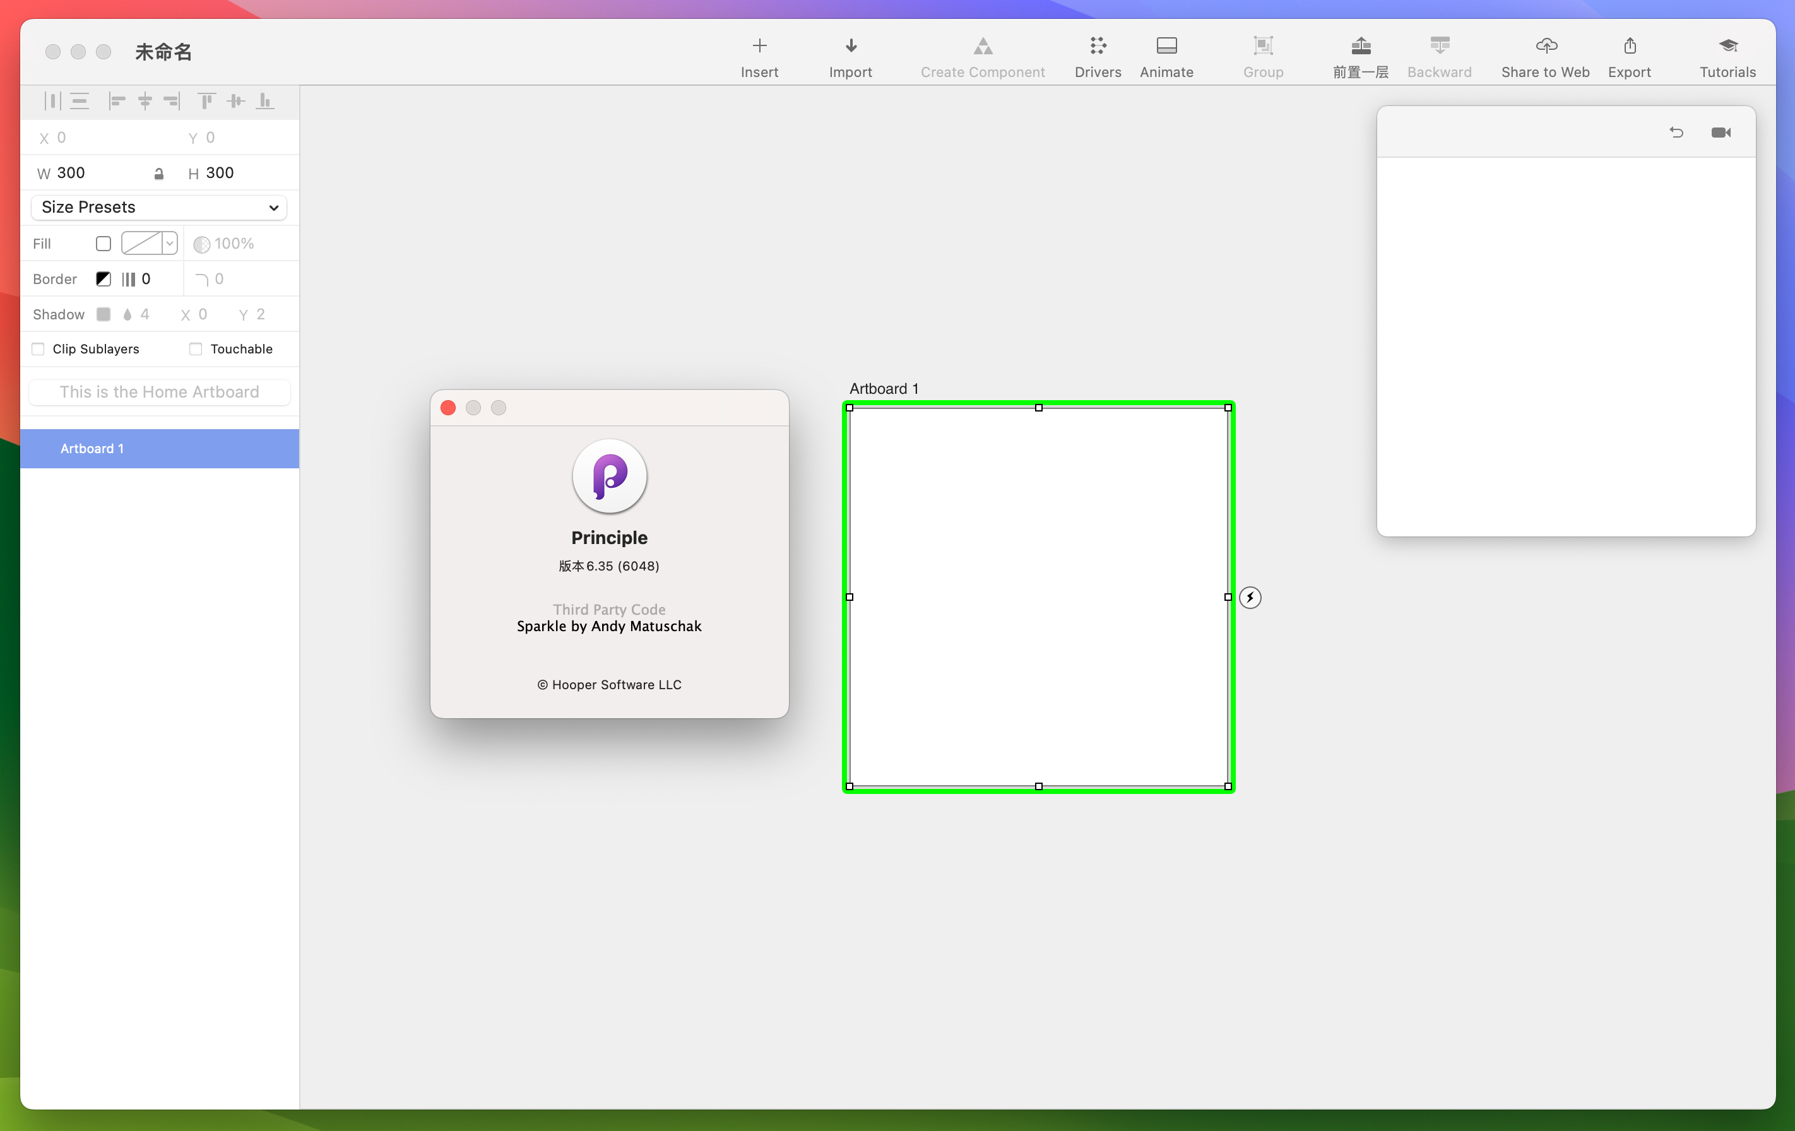The height and width of the screenshot is (1131, 1795).
Task: Click the Insert tool in toolbar
Action: [x=758, y=55]
